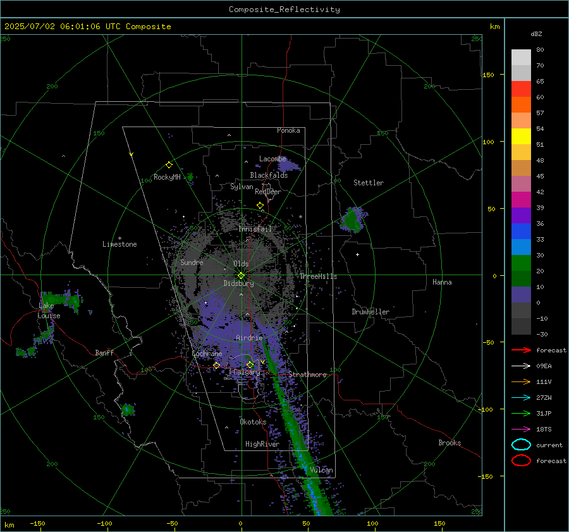Click the Didsbury town label
Image resolution: width=569 pixels, height=532 pixels.
pyautogui.click(x=238, y=283)
